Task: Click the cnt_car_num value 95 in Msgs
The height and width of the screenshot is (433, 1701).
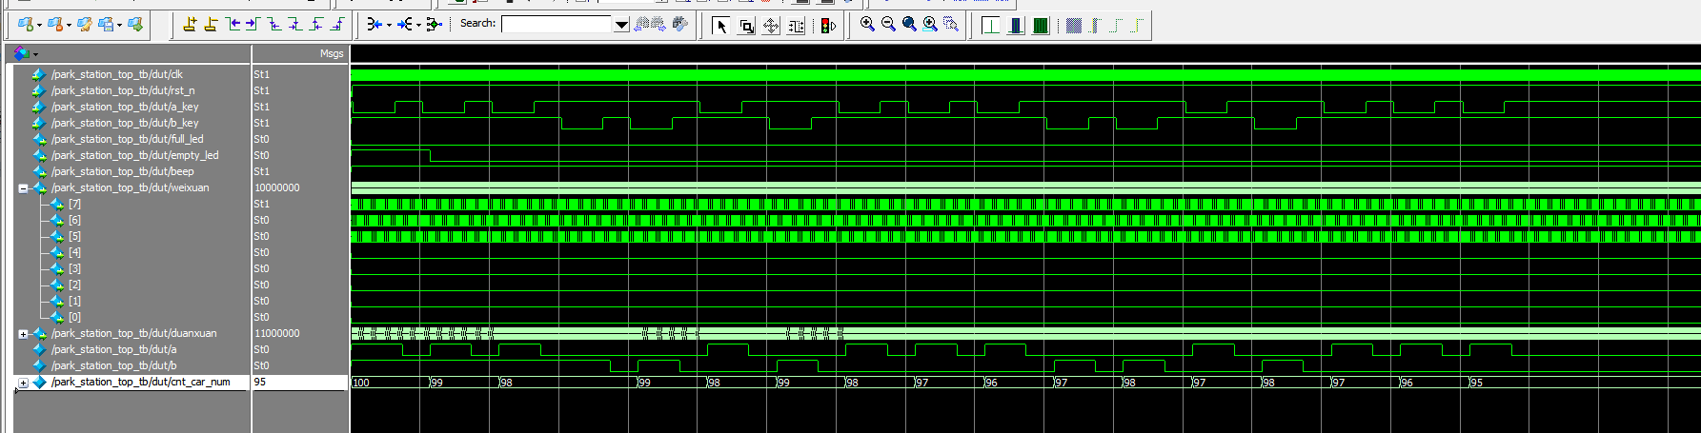Action: coord(260,383)
